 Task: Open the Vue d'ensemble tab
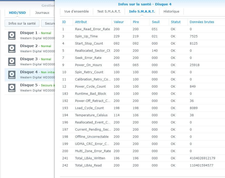click(76, 12)
